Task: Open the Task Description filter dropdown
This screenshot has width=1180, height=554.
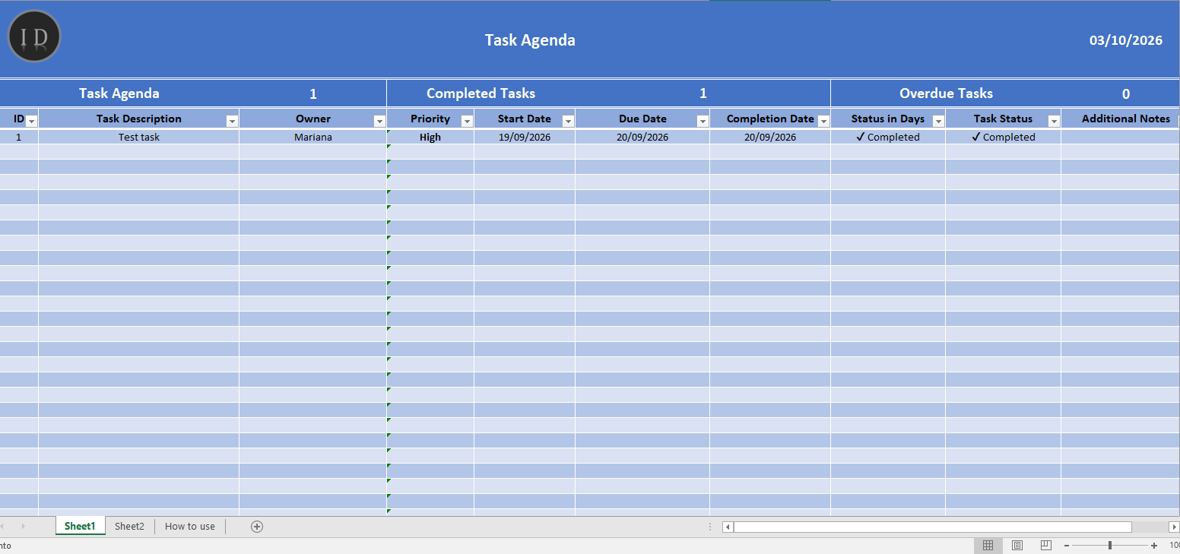Action: point(232,122)
